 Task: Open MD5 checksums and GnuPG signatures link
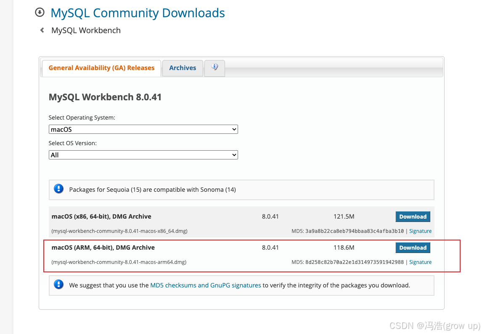pyautogui.click(x=206, y=285)
